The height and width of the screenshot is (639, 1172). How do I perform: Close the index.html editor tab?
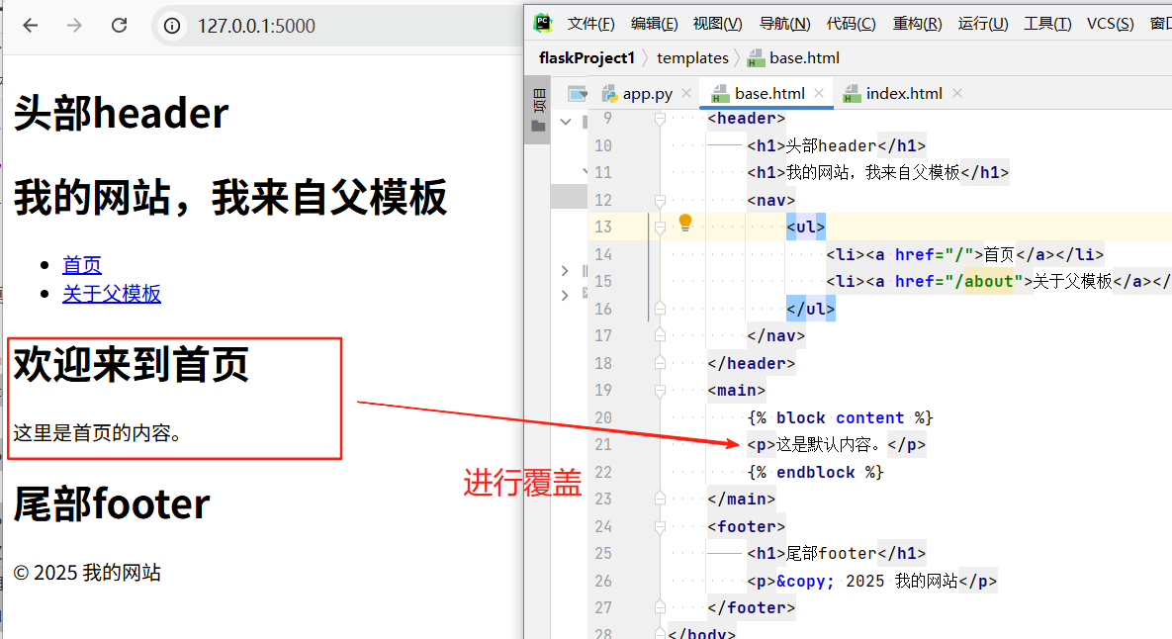pyautogui.click(x=956, y=93)
